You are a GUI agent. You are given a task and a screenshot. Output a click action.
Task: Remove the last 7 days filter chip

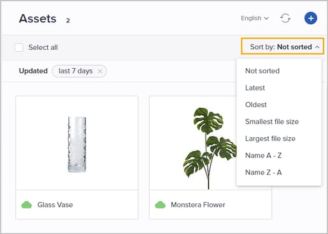click(100, 71)
